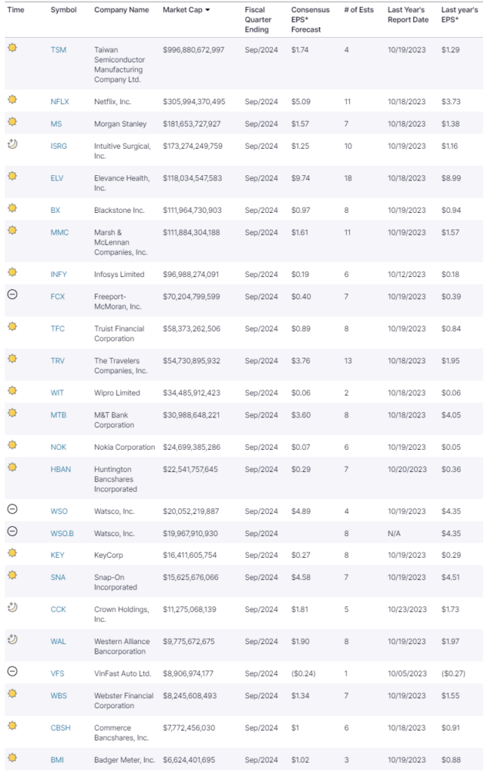
Task: Open the ISRG symbol link
Action: (59, 146)
